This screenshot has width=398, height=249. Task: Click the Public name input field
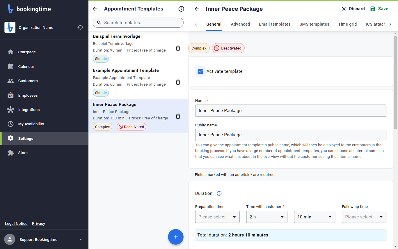point(291,135)
